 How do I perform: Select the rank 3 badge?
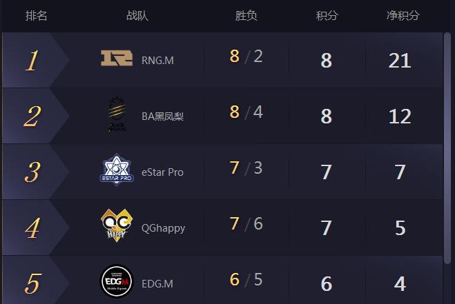[x=31, y=172]
